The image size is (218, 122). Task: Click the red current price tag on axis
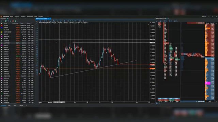(152, 64)
